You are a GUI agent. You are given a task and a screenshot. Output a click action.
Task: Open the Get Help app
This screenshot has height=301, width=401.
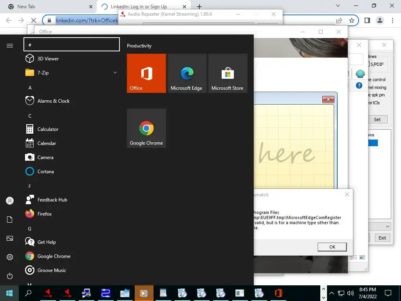[72, 242]
